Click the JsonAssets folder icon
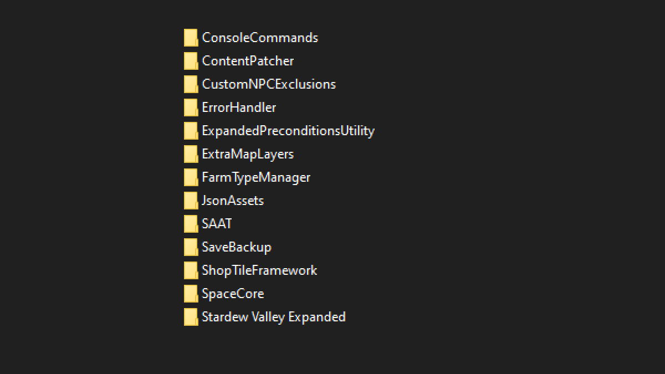 191,201
